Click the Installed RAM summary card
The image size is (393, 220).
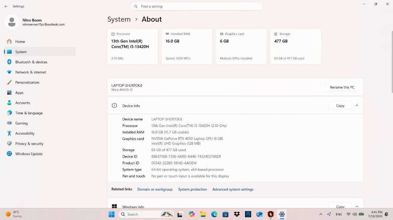pos(187,46)
